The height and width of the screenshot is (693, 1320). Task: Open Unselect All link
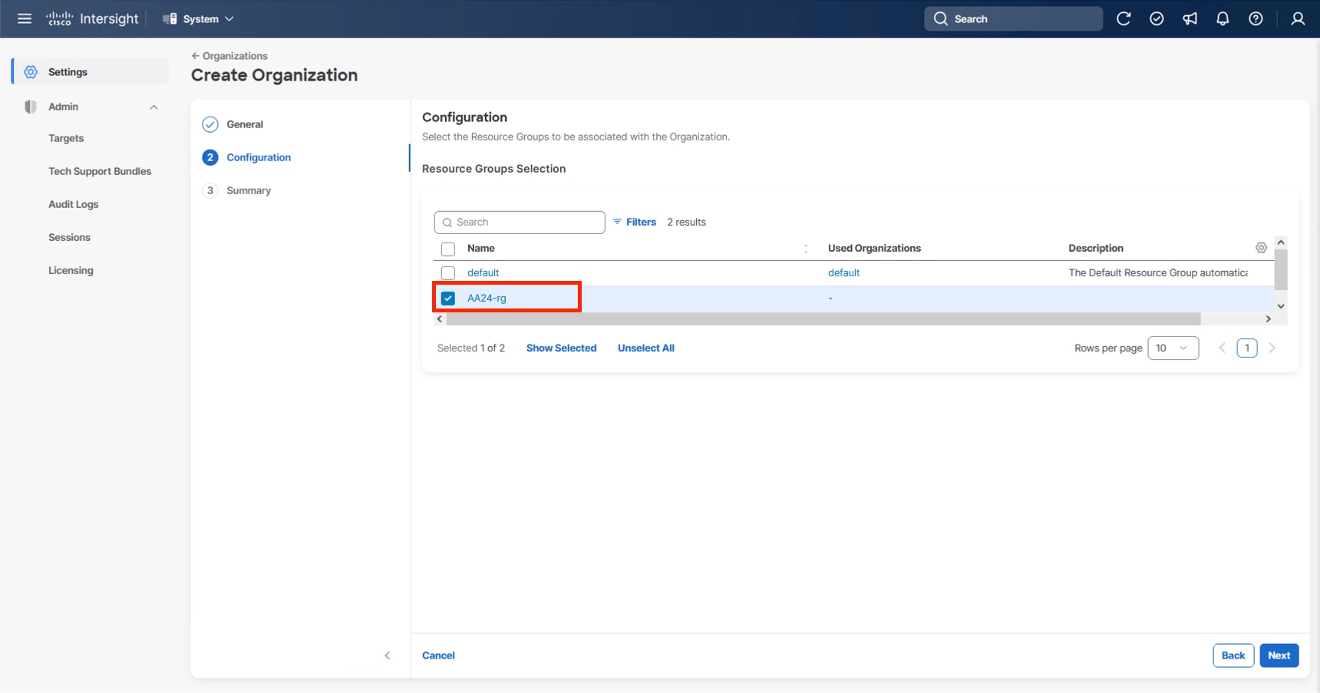645,348
